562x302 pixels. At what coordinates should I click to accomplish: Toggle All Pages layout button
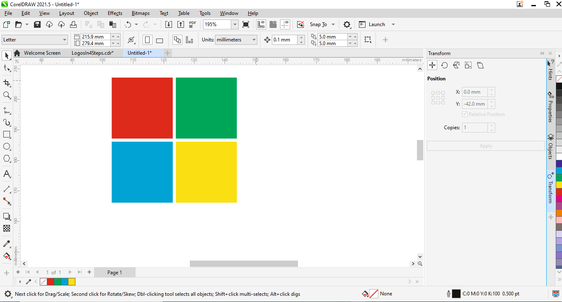point(177,40)
